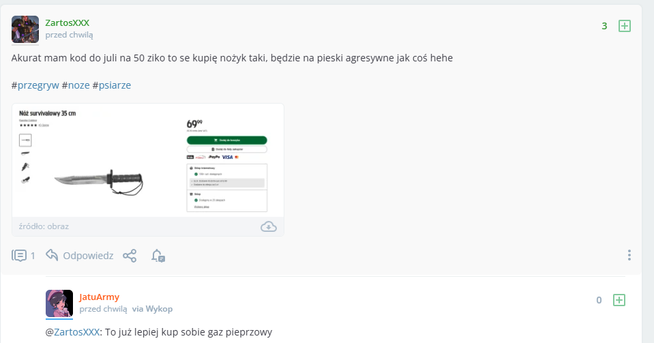Open comments via the speech bubble icon
The width and height of the screenshot is (654, 343).
pyautogui.click(x=19, y=256)
